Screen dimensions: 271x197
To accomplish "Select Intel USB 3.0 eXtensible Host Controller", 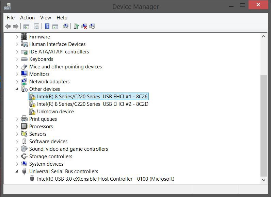I will click(x=105, y=179).
